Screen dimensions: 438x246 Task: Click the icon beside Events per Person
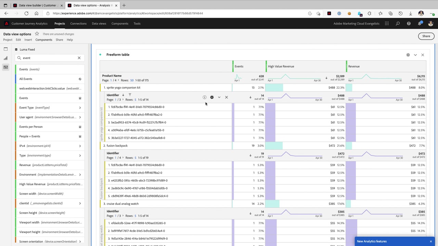[80, 127]
